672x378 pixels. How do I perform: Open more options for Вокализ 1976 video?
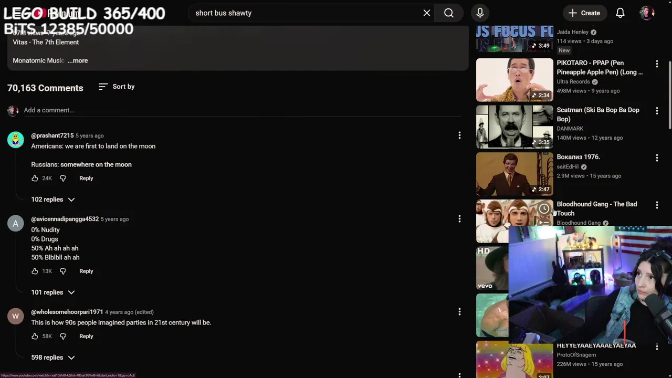[657, 158]
